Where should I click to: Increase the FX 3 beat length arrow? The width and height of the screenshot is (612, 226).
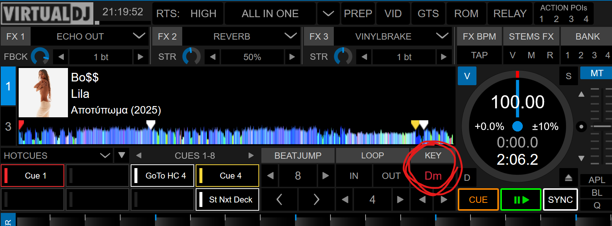point(444,57)
